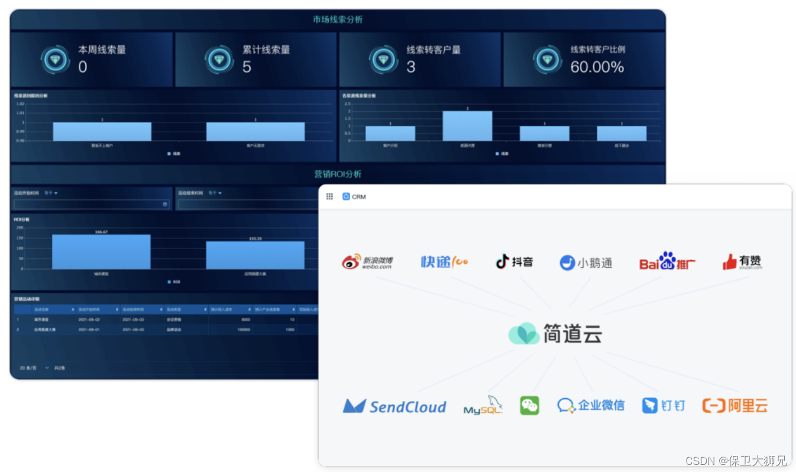Click the 线索转客户量 value 3
The height and width of the screenshot is (472, 796).
pos(411,67)
